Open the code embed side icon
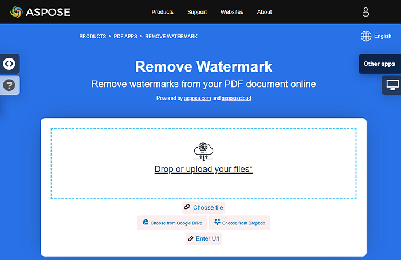The width and height of the screenshot is (401, 260). [x=9, y=64]
